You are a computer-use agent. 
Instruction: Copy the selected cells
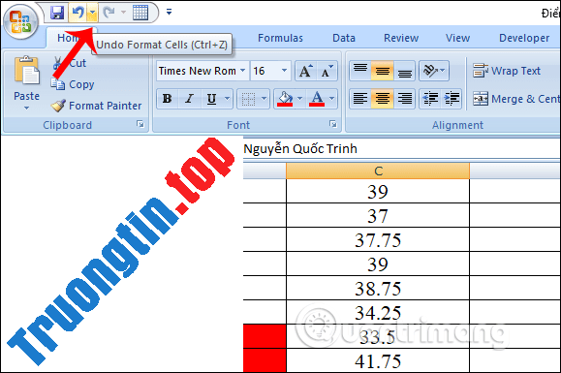coord(73,84)
